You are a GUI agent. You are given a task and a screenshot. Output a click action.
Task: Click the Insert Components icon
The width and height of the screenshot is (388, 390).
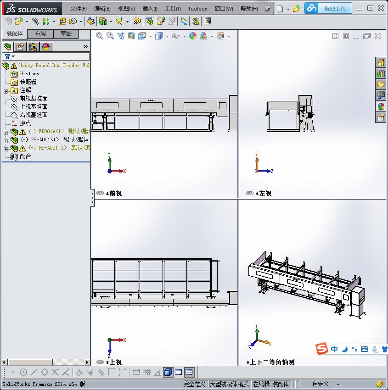tap(19, 22)
